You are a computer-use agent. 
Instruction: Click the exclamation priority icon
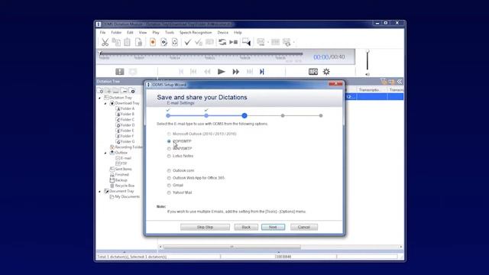(x=120, y=72)
